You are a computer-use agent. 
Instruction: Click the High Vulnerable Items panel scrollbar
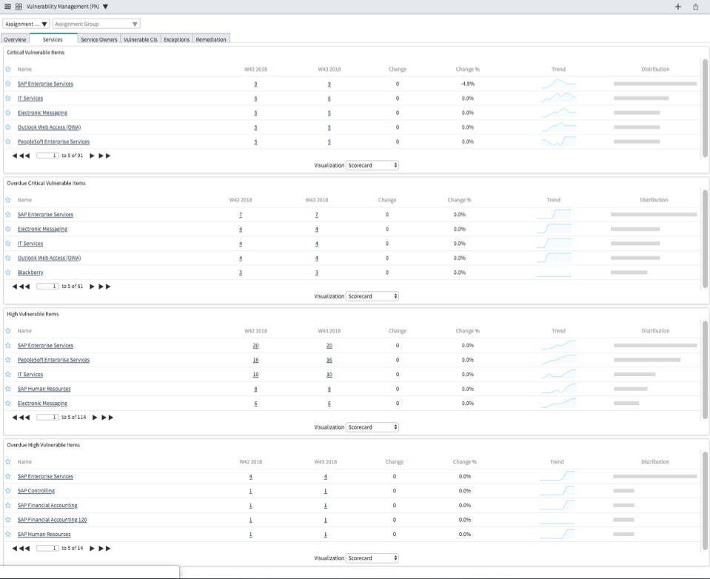click(705, 369)
